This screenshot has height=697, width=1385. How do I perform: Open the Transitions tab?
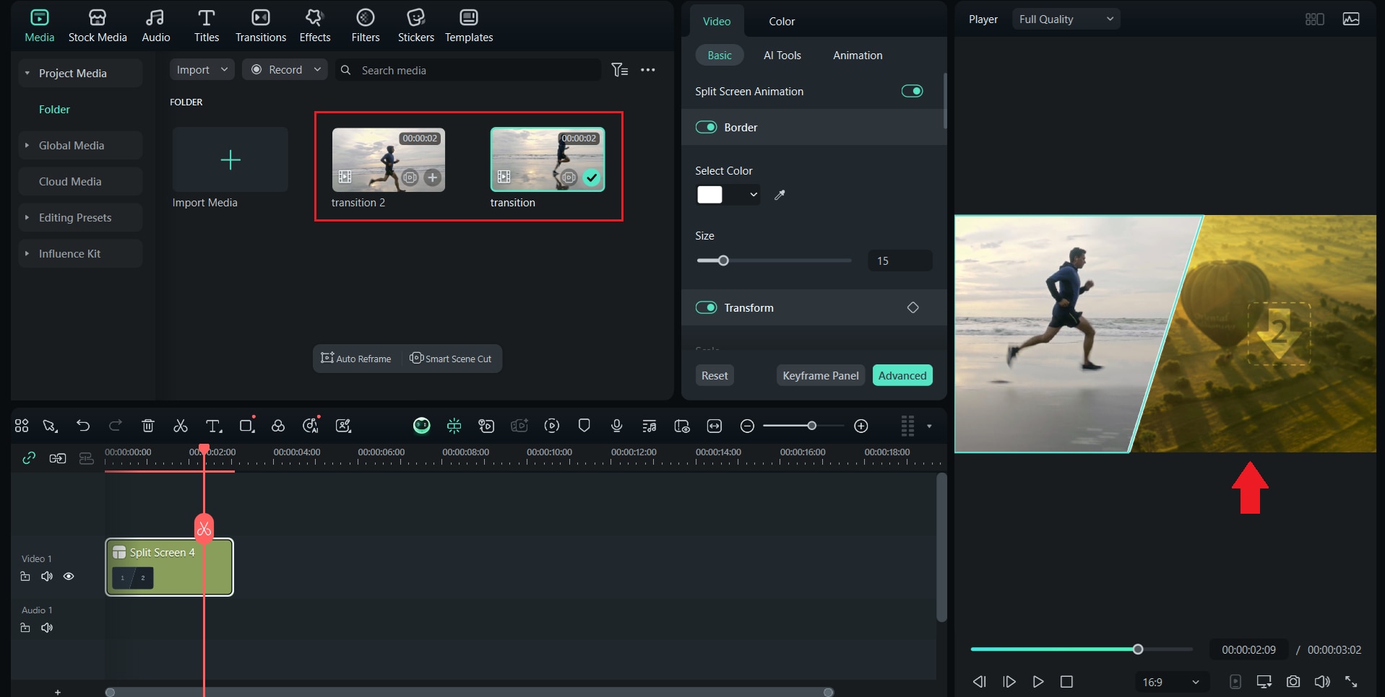coord(261,26)
